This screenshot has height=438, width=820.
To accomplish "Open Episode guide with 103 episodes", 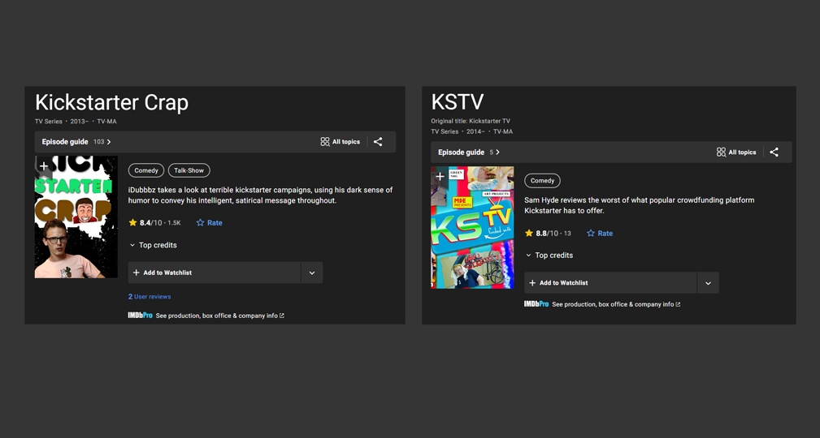I will pos(76,142).
